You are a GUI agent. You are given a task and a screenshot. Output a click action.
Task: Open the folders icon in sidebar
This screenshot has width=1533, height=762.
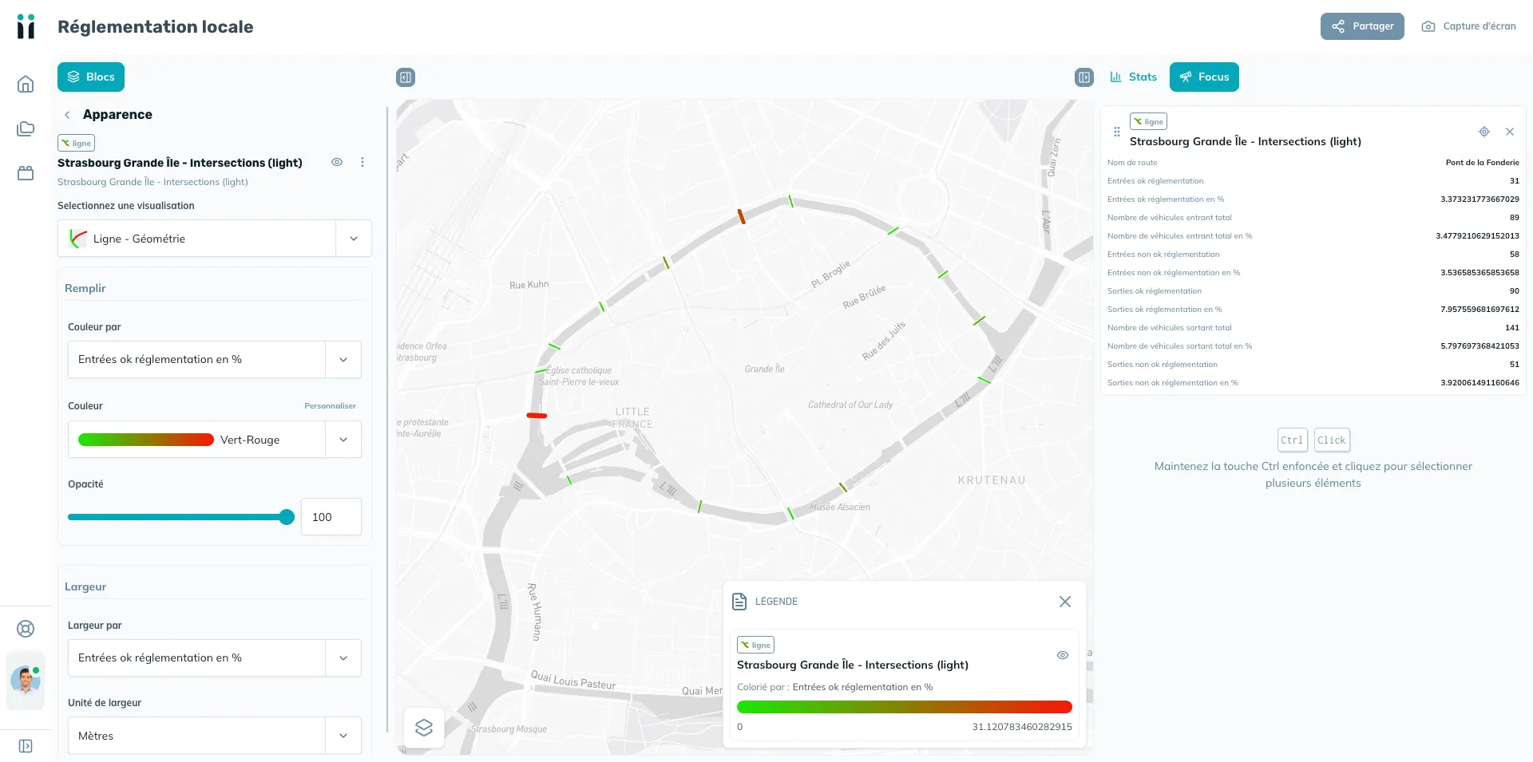26,128
